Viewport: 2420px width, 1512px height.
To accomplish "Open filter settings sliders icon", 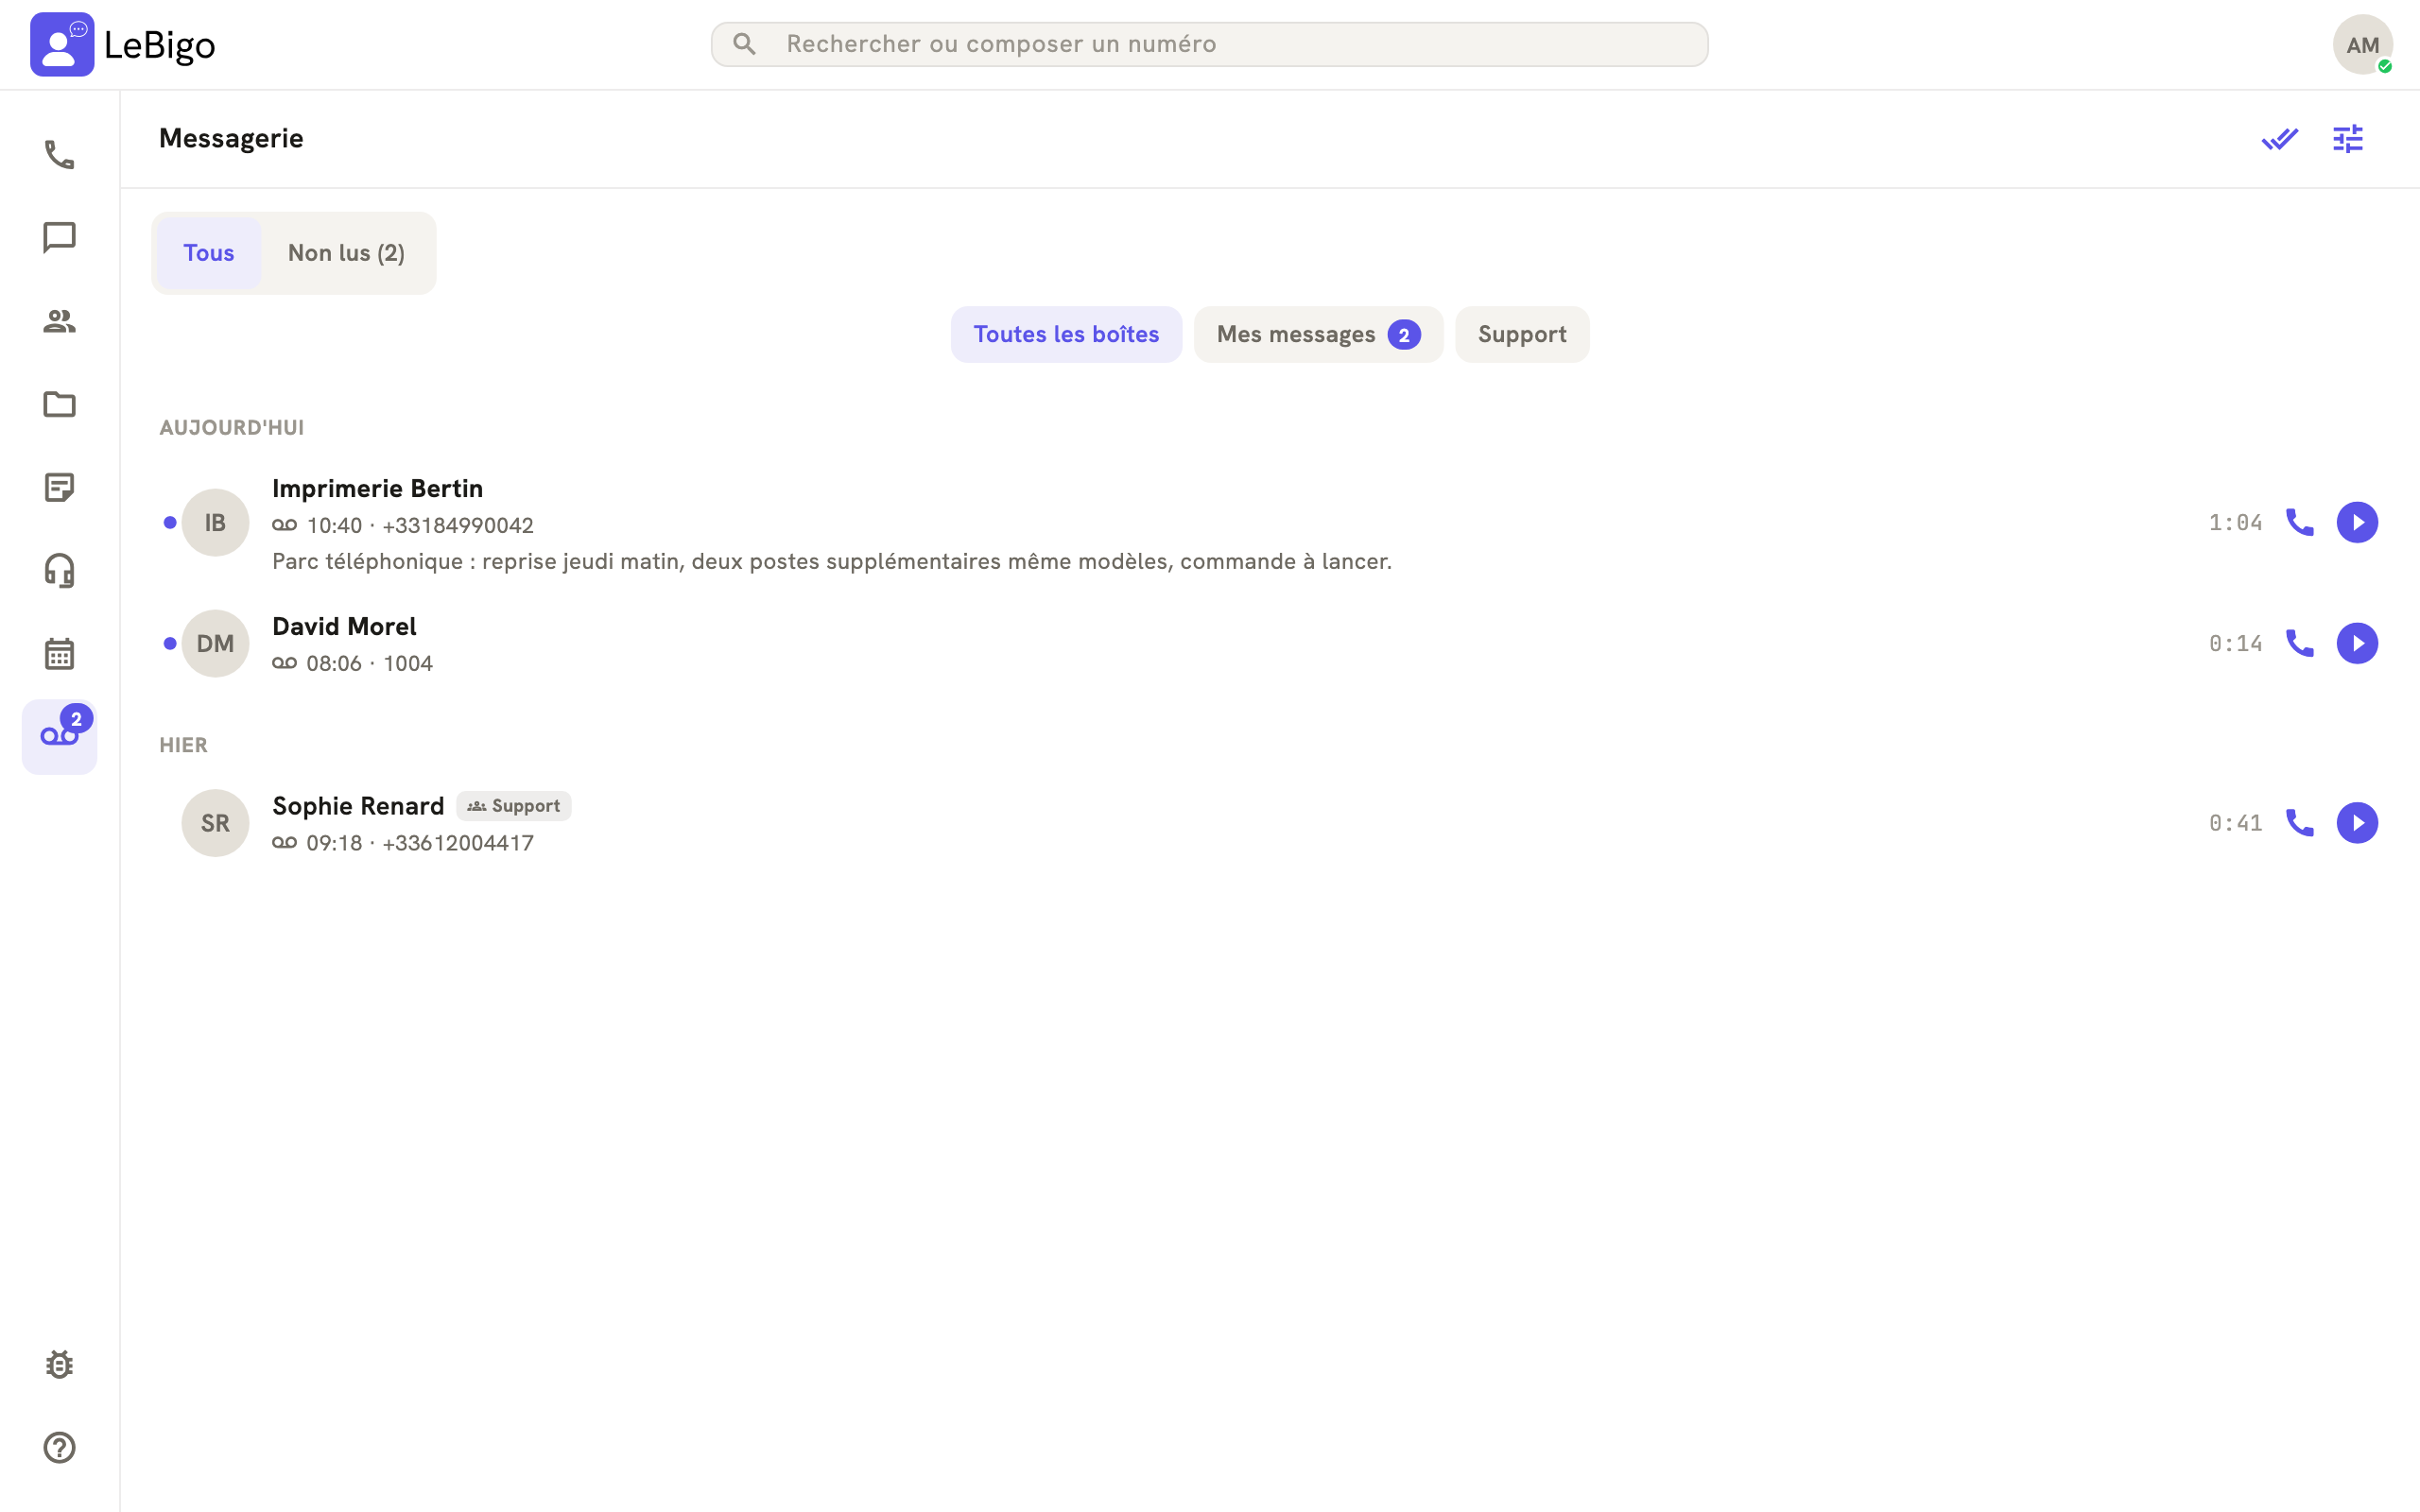I will click(x=2348, y=139).
